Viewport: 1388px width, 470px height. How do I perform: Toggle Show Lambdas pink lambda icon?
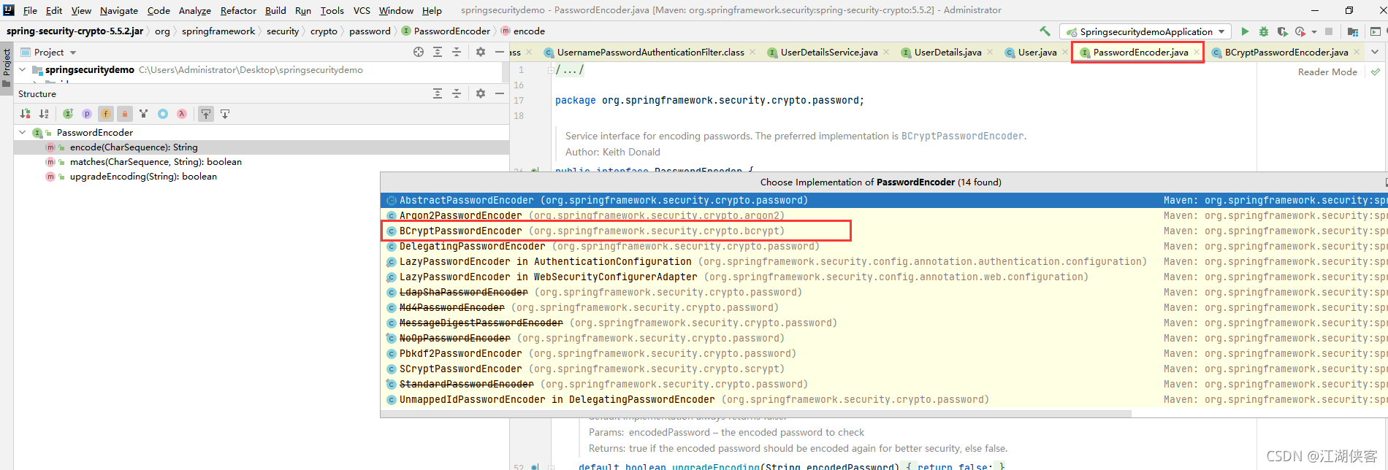pos(182,114)
